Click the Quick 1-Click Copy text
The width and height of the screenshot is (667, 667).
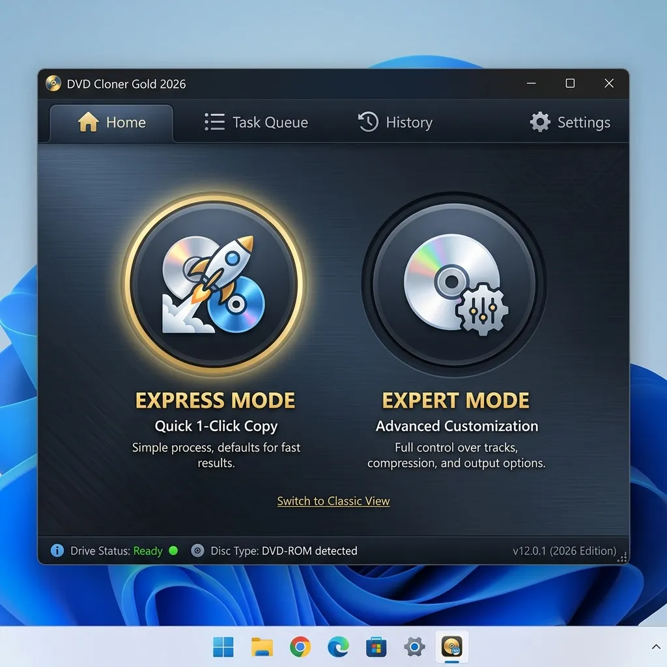click(216, 426)
